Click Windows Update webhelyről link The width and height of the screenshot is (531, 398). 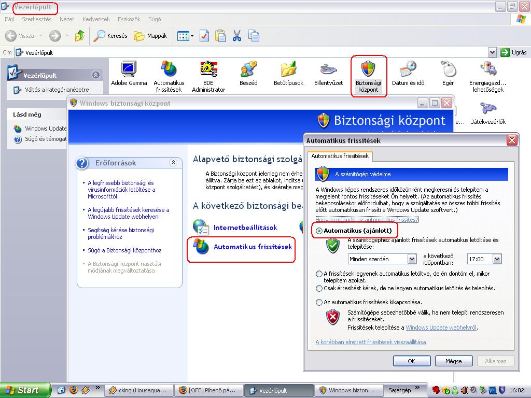pos(441,328)
